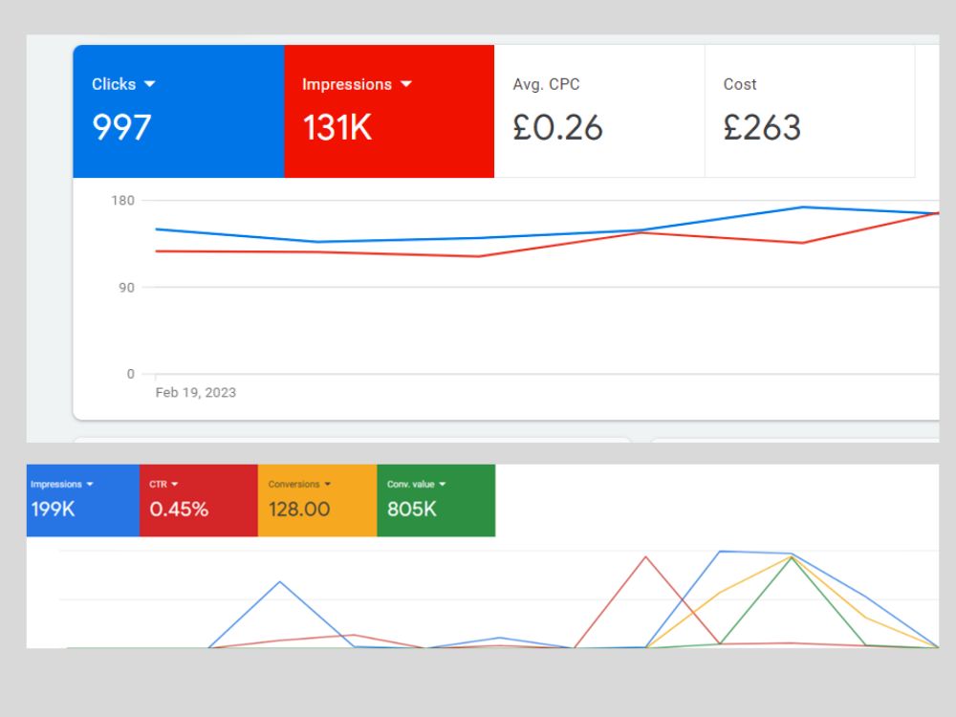
Task: Click the 199K impressions value
Action: 53,510
